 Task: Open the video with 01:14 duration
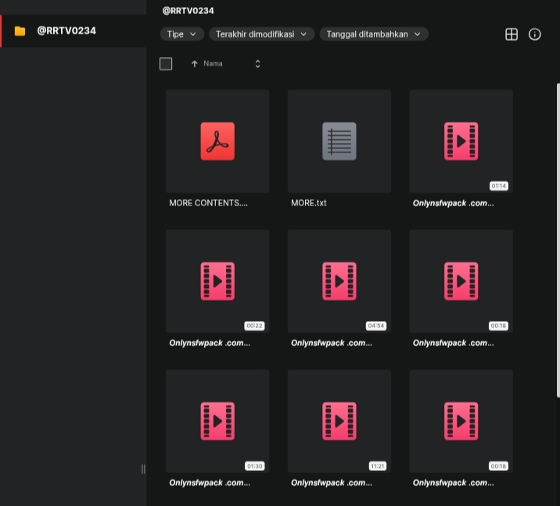point(461,141)
